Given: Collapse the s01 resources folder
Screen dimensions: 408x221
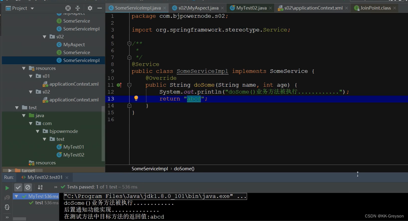Looking at the screenshot, I should [x=31, y=76].
